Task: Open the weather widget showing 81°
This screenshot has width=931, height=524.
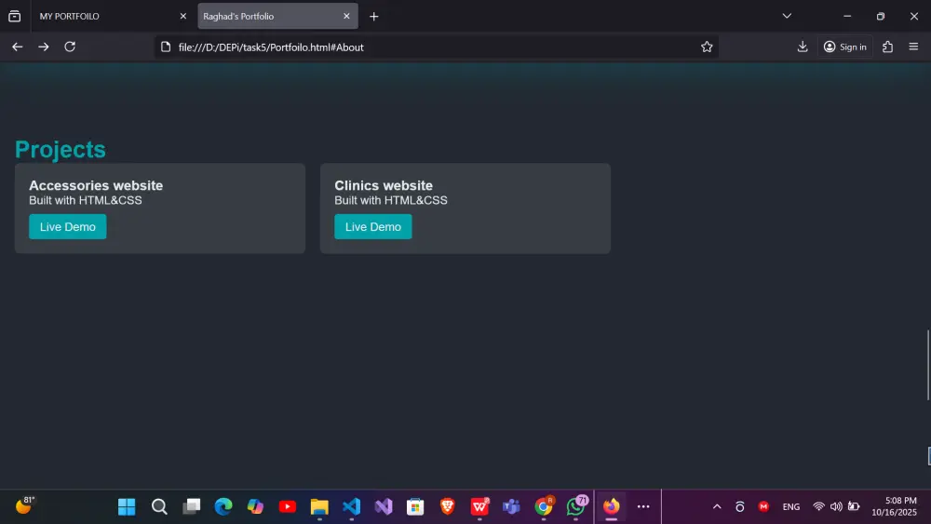Action: [x=24, y=505]
